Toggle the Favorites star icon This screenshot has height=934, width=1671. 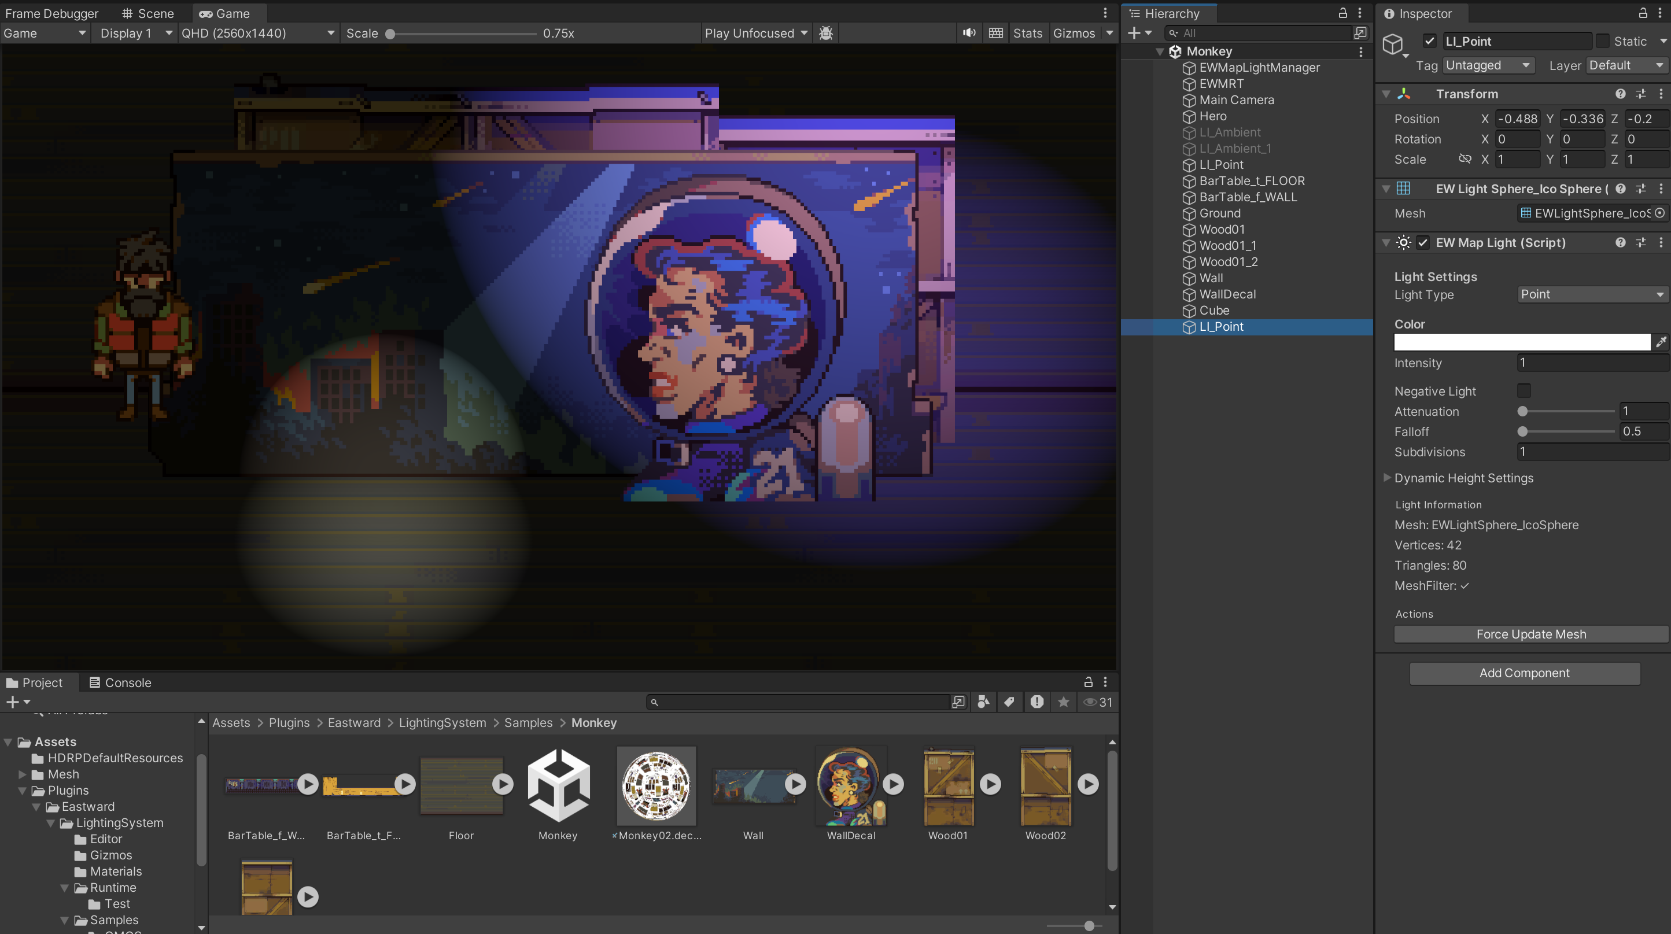pyautogui.click(x=1063, y=702)
